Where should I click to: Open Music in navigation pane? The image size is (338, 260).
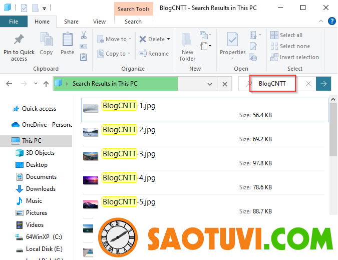[29, 201]
